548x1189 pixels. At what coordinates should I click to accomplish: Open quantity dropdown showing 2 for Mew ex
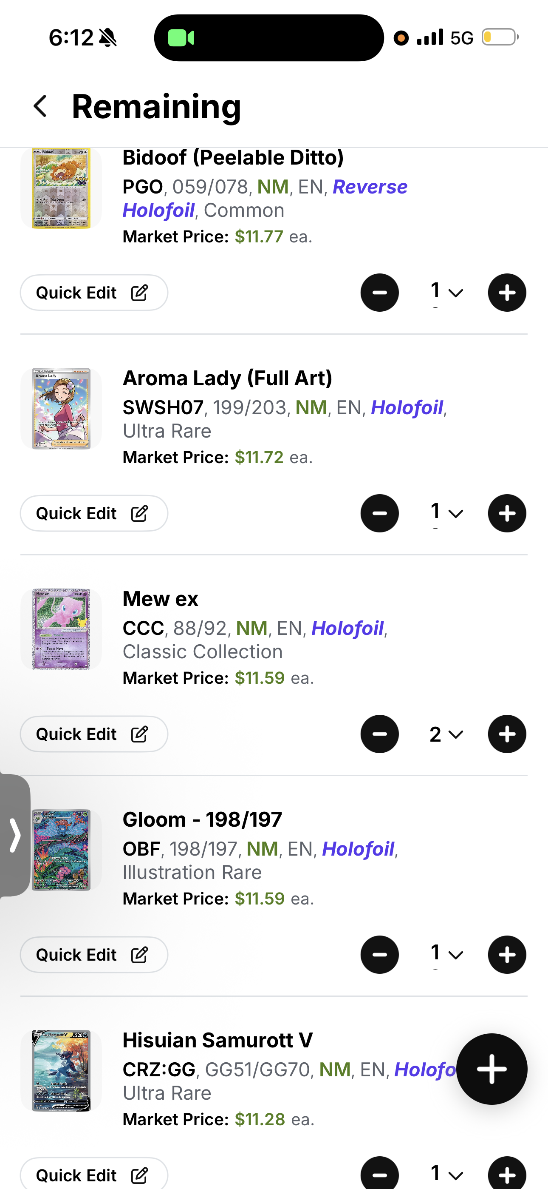click(x=446, y=734)
